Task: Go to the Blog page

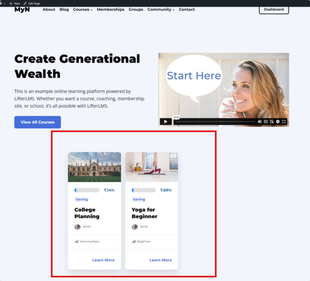Action: (x=64, y=10)
